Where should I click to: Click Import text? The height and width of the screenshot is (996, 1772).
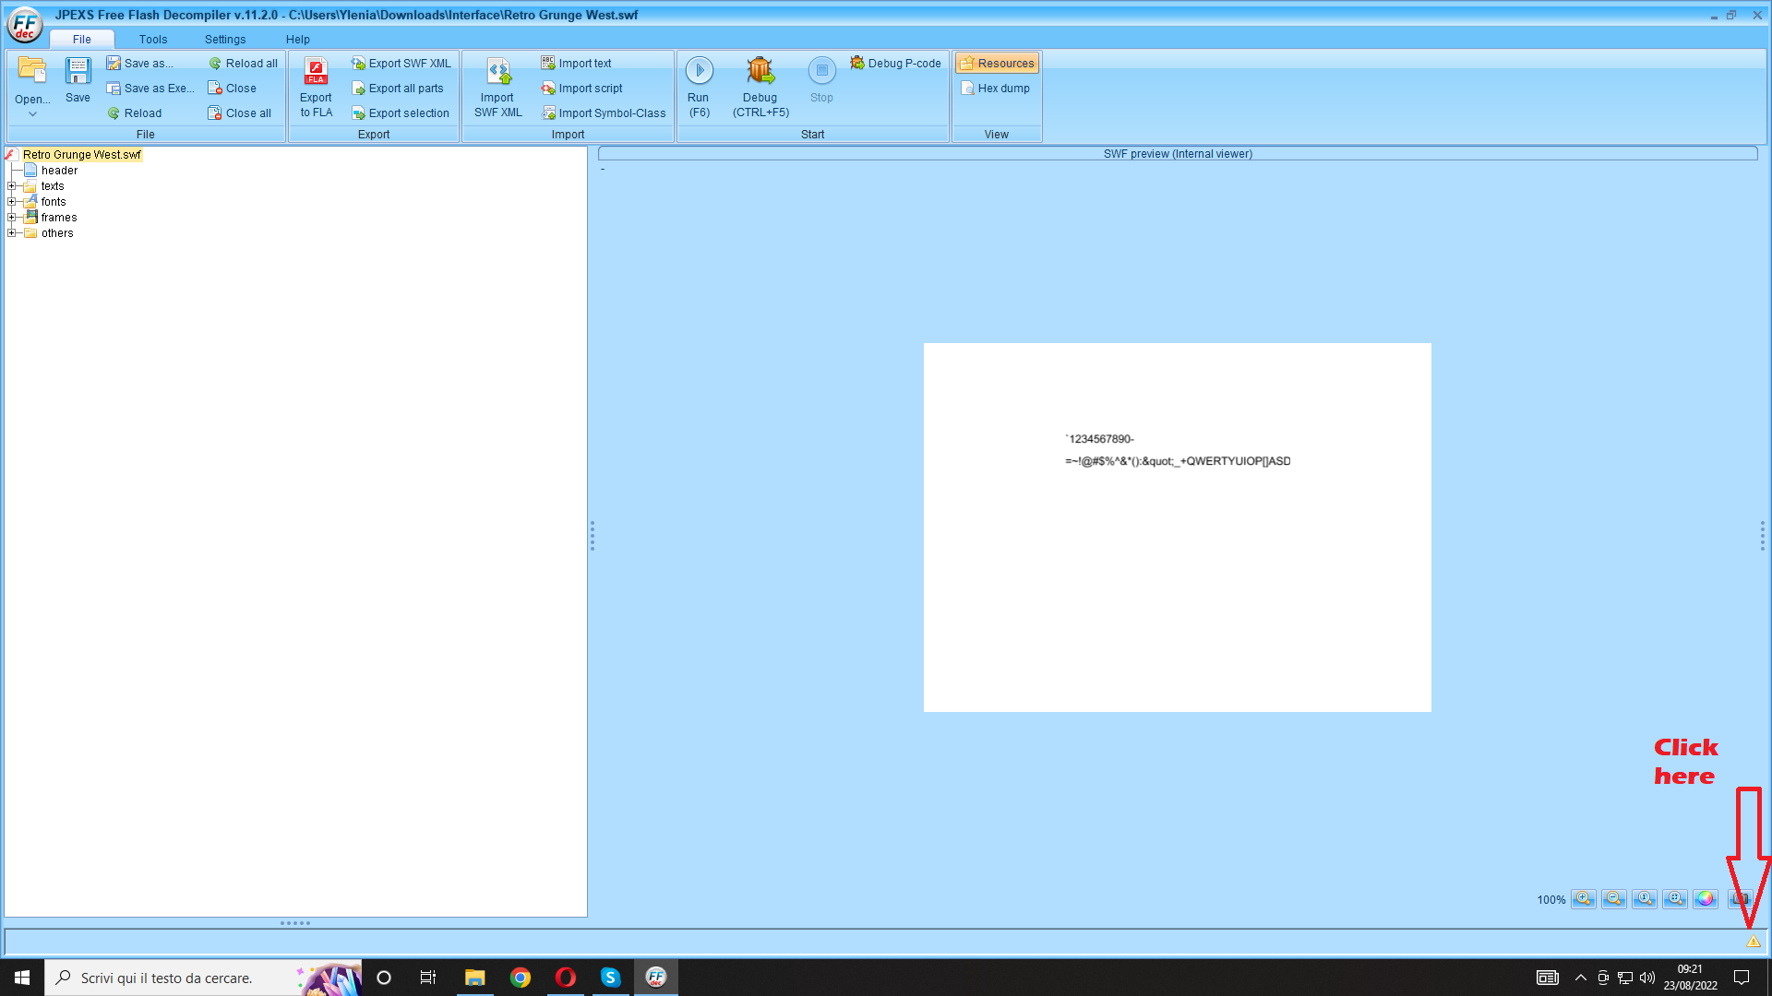[x=576, y=64]
